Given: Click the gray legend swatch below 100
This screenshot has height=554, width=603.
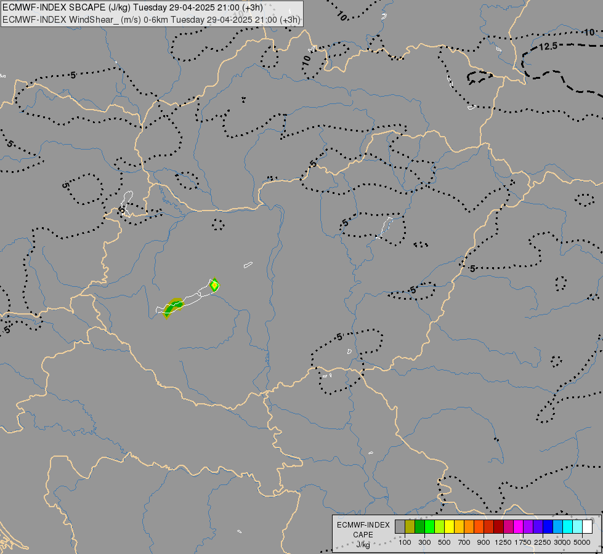Looking at the screenshot, I should [400, 527].
